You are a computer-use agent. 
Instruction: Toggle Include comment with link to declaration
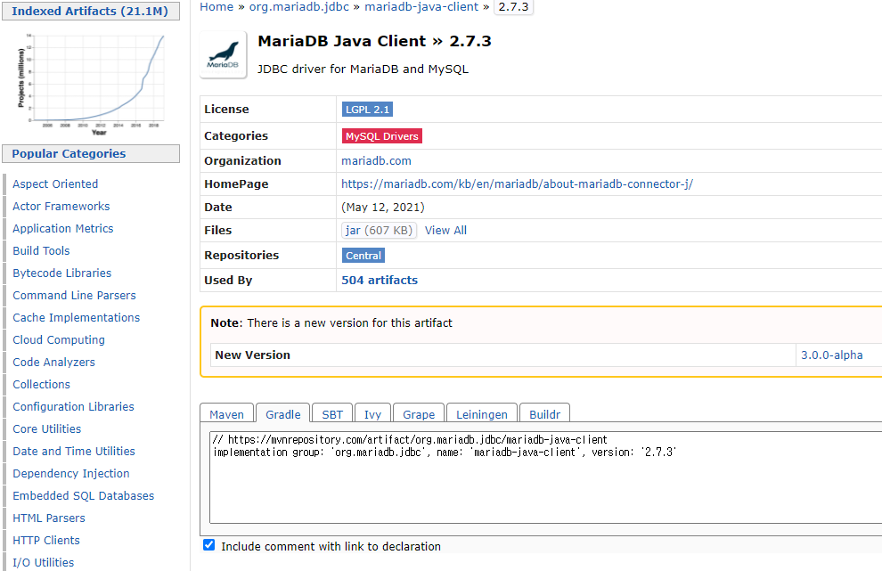208,544
